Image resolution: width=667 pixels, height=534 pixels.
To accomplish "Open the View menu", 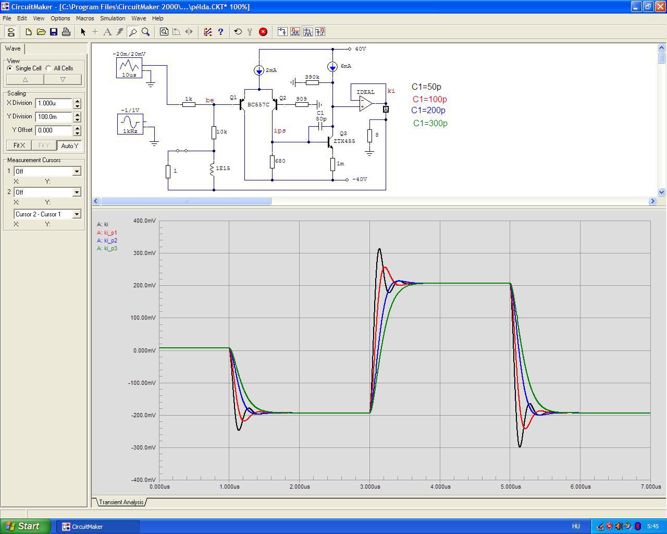I will [39, 18].
